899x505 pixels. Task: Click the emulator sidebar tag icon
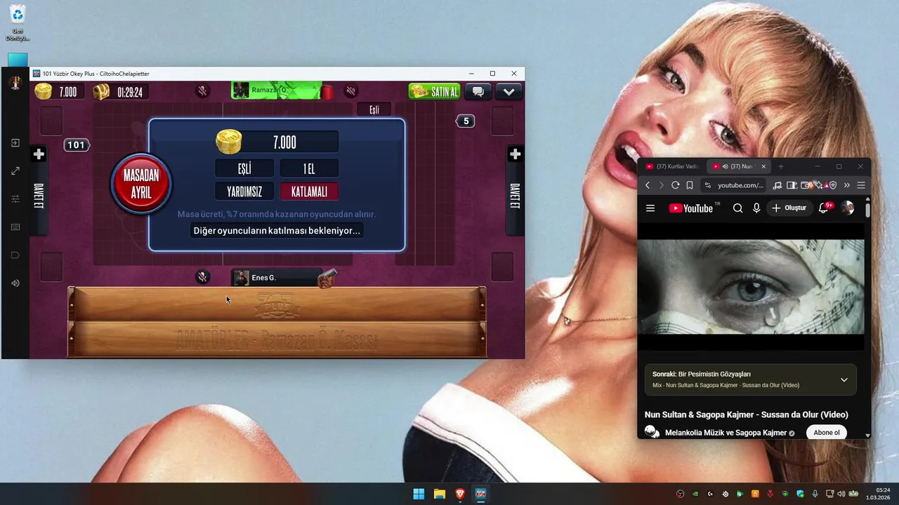pyautogui.click(x=15, y=255)
